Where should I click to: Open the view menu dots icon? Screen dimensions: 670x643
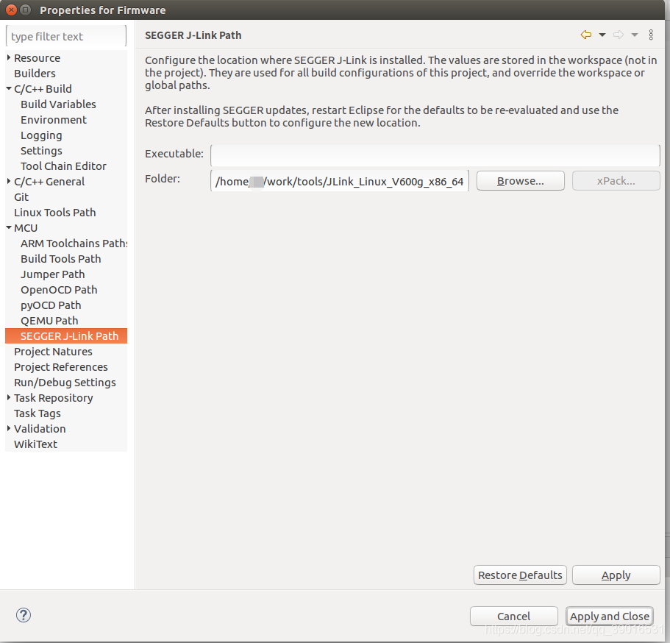coord(651,35)
